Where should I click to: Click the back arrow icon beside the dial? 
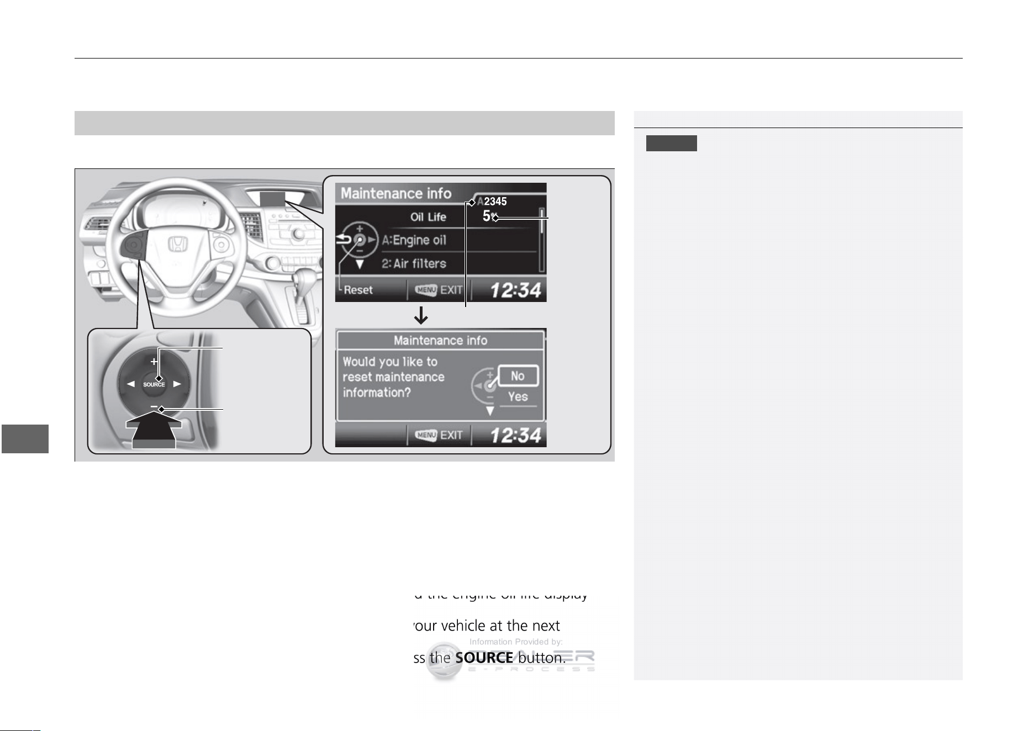point(344,240)
